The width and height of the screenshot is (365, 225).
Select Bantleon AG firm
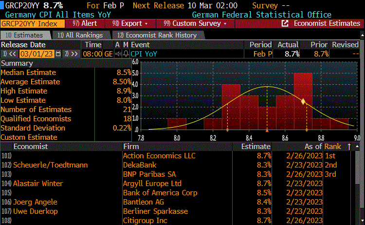(x=144, y=202)
